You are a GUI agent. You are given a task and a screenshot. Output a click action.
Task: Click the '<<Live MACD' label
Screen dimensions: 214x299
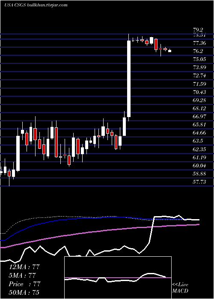tap(180, 288)
